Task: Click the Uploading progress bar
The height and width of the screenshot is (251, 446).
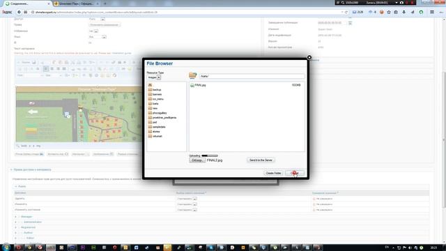Action: [210, 155]
